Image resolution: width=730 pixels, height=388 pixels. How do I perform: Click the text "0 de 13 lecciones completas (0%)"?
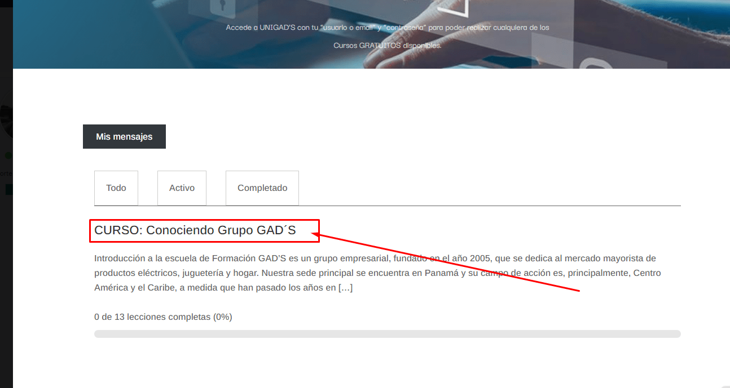coord(163,316)
